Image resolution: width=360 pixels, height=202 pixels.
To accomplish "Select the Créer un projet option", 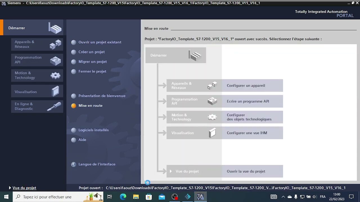I will [88, 52].
